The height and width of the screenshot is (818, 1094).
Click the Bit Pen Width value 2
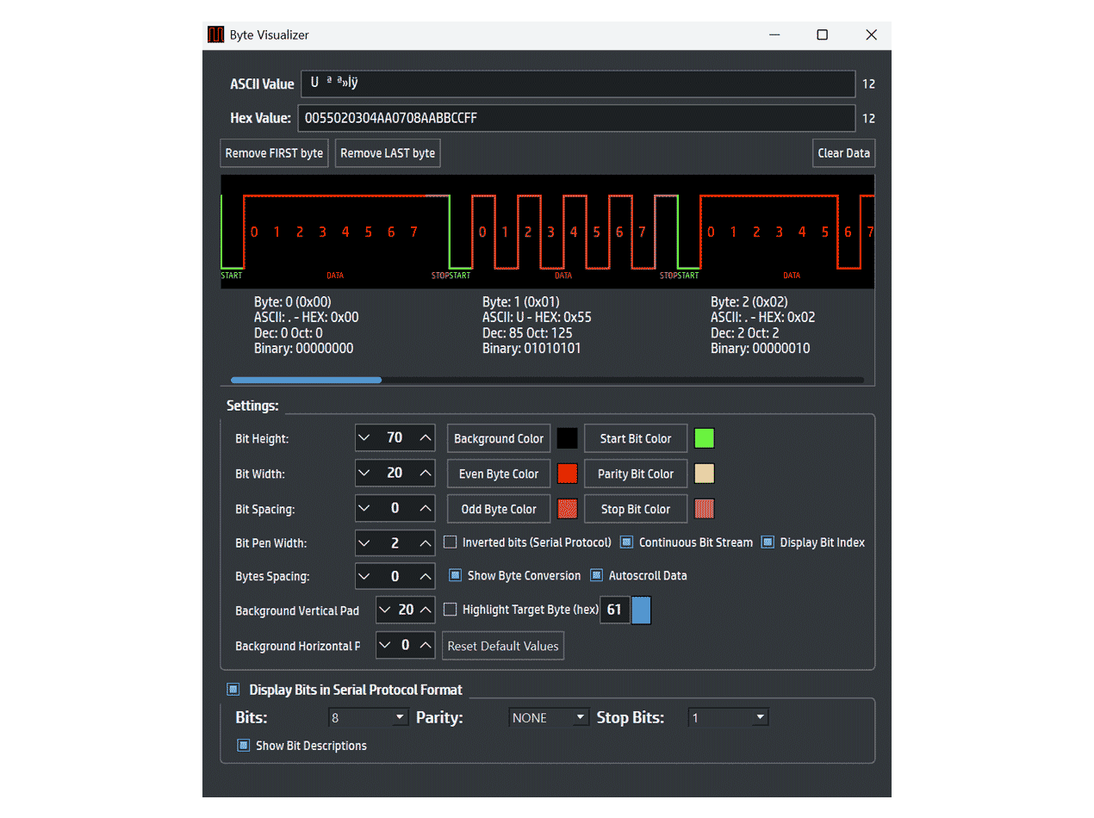[395, 543]
